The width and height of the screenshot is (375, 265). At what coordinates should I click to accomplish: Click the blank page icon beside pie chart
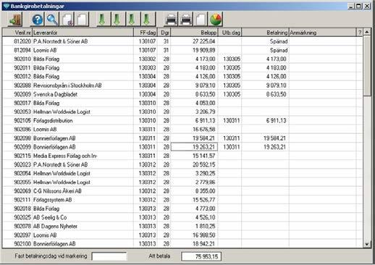pyautogui.click(x=201, y=19)
